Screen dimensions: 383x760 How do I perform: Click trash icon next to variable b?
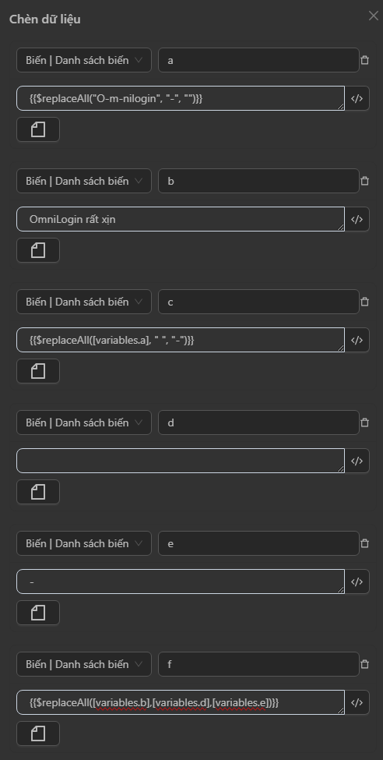click(365, 181)
